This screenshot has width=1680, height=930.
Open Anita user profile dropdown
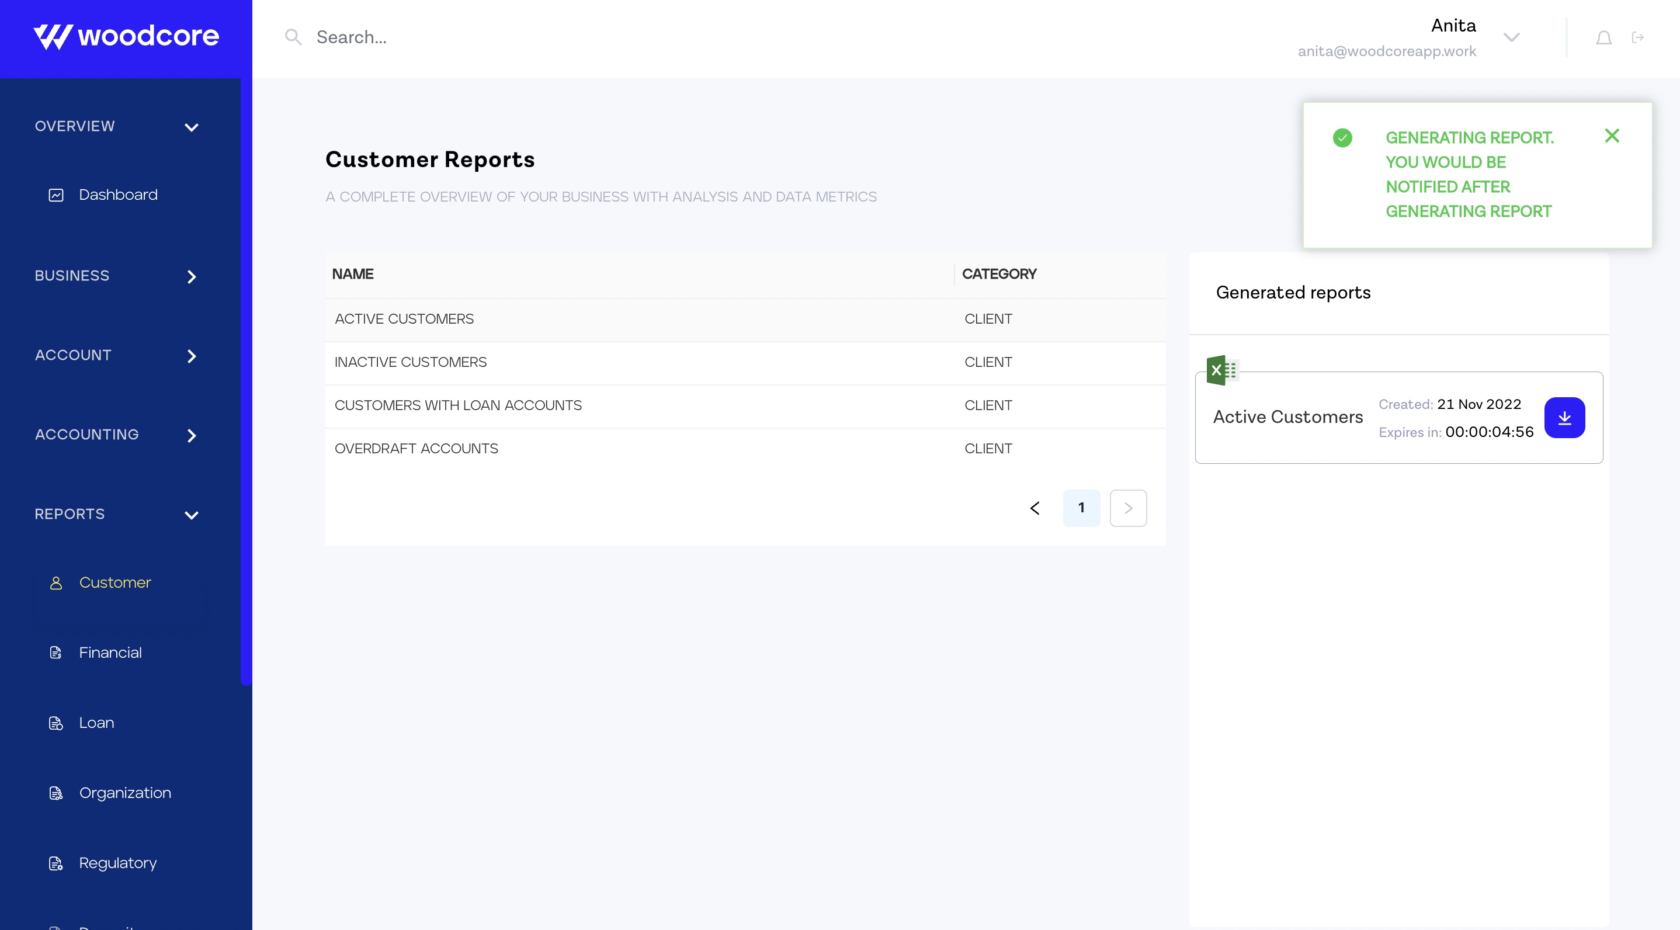(x=1511, y=38)
